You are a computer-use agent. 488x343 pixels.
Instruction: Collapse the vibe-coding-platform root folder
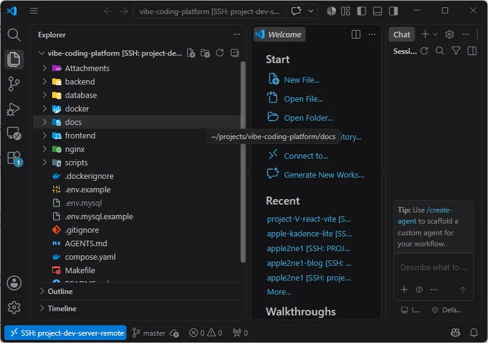41,53
